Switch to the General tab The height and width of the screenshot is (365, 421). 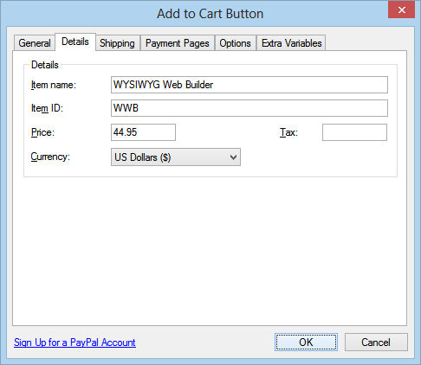35,43
